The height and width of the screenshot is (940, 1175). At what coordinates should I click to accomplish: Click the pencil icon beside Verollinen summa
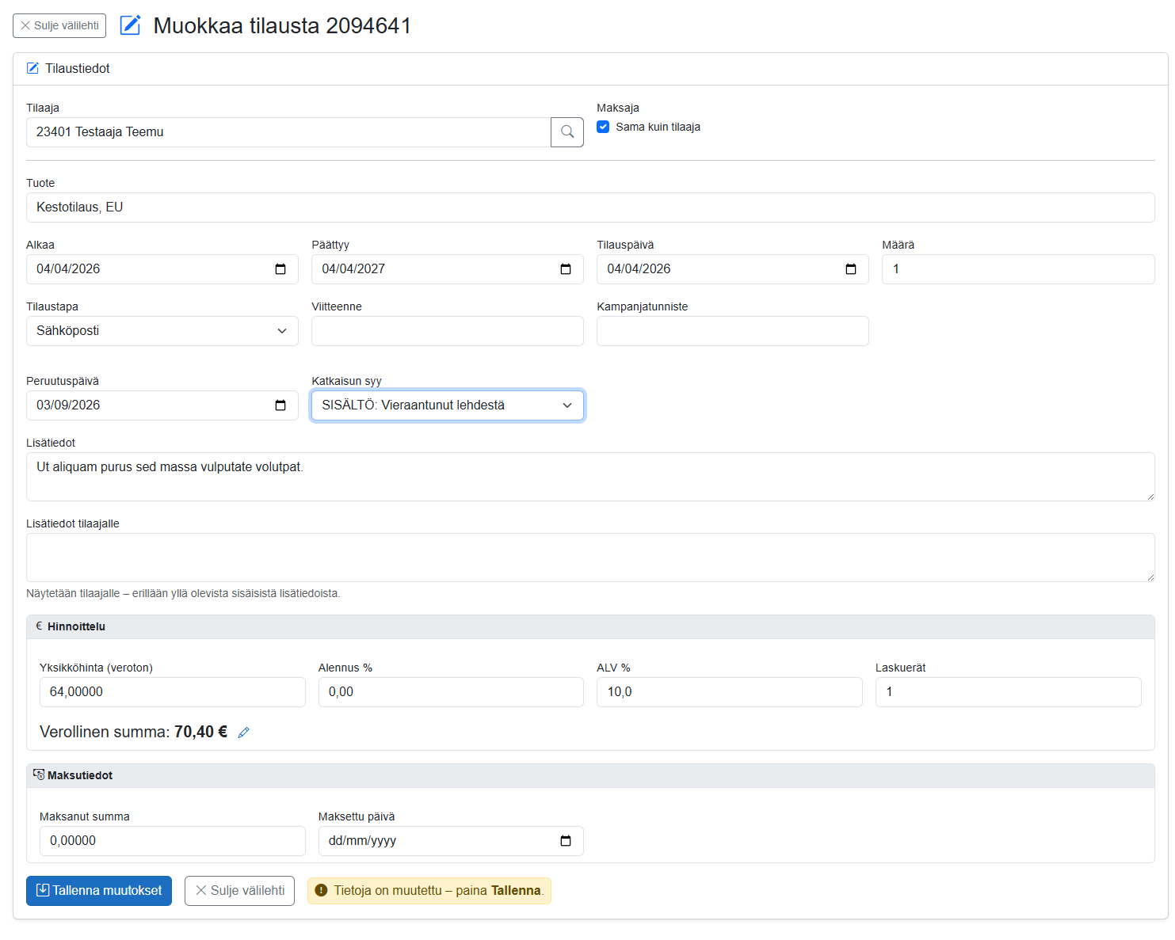point(244,733)
